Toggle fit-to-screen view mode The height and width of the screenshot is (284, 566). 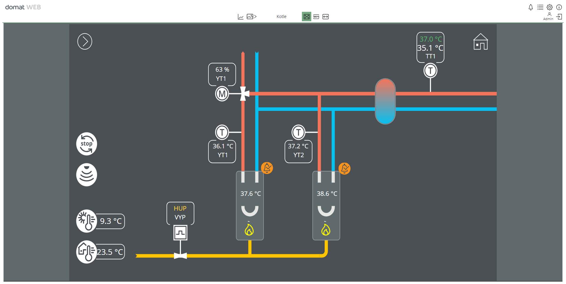307,17
